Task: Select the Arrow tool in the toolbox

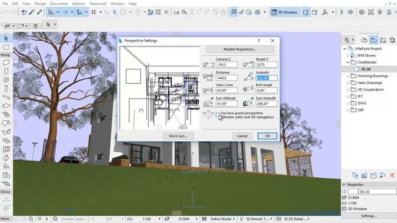Action: pyautogui.click(x=6, y=38)
